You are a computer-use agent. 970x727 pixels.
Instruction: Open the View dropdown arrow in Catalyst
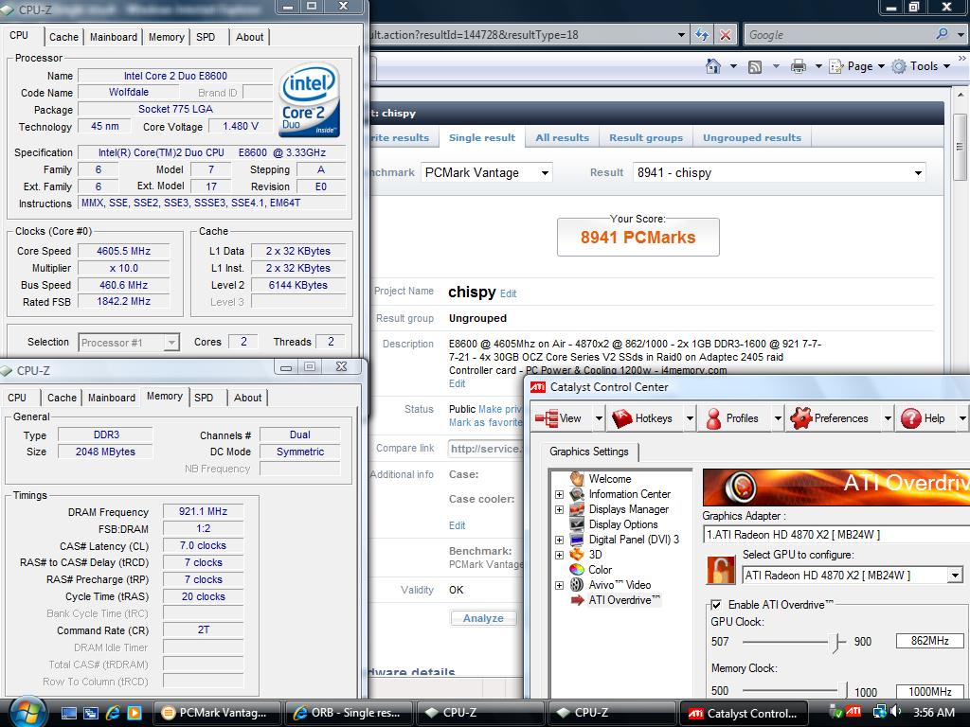coord(599,418)
